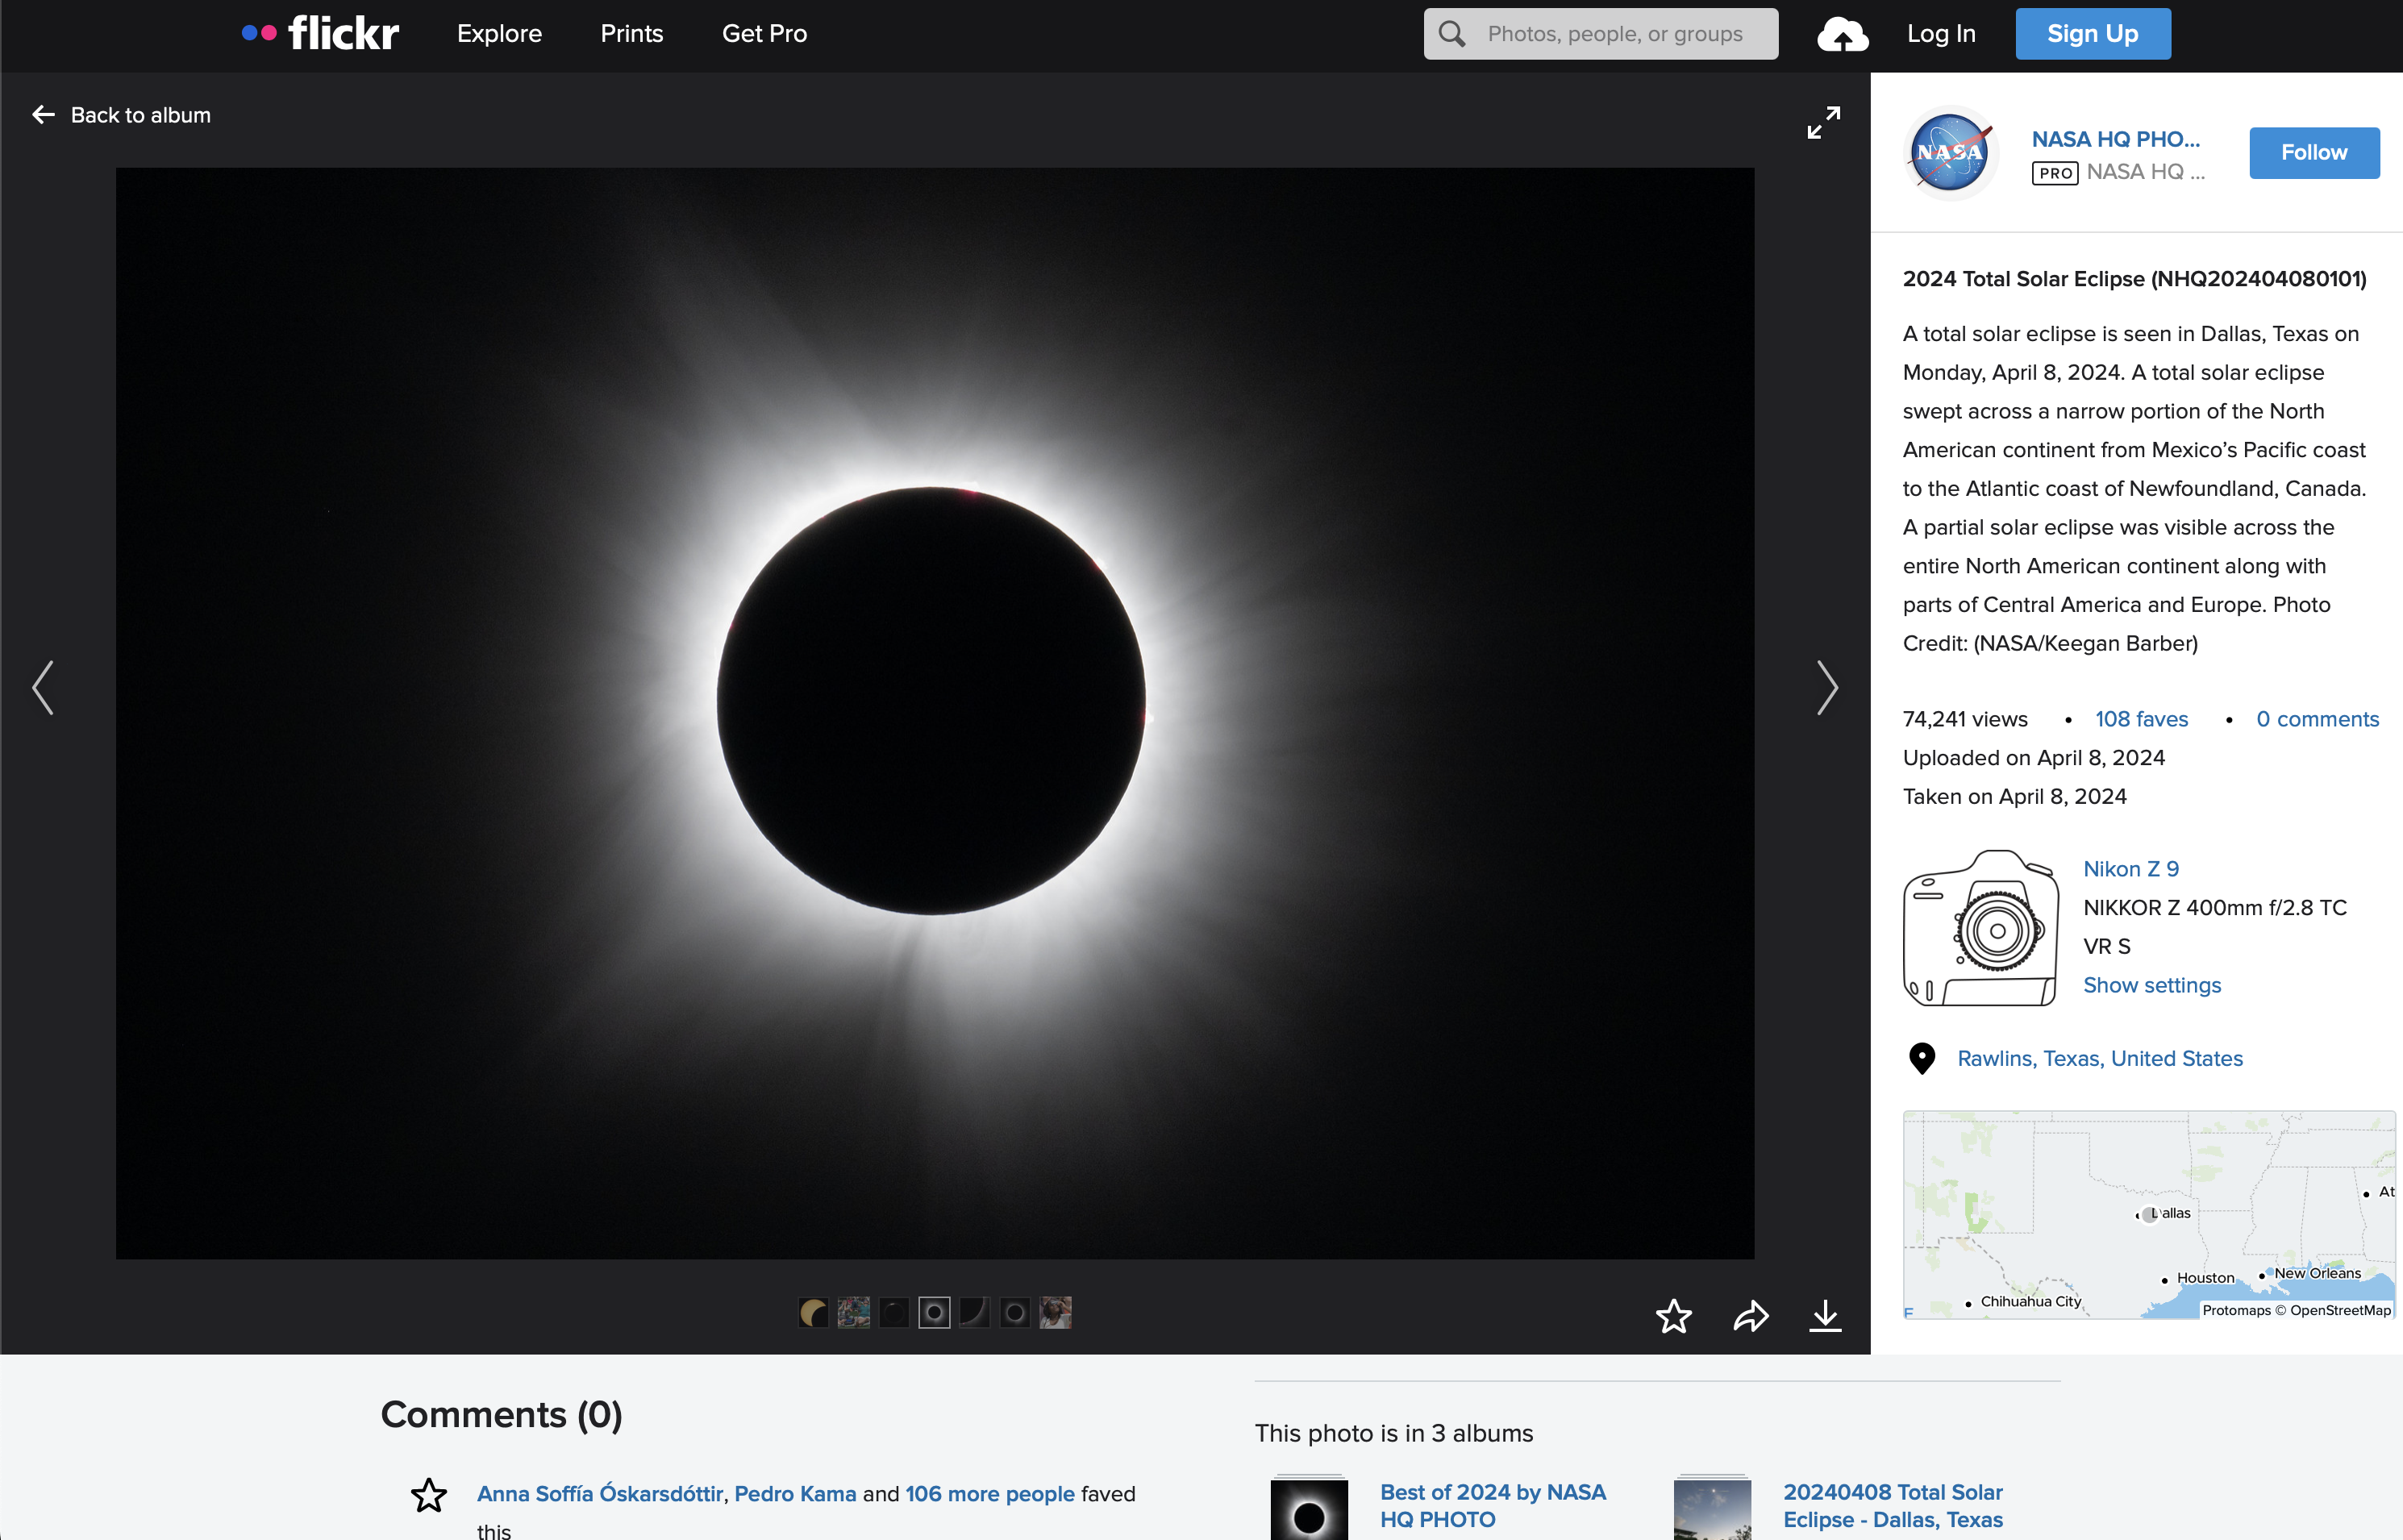The image size is (2403, 1540).
Task: Open NASA HQ PHO... profile link
Action: click(x=2115, y=139)
